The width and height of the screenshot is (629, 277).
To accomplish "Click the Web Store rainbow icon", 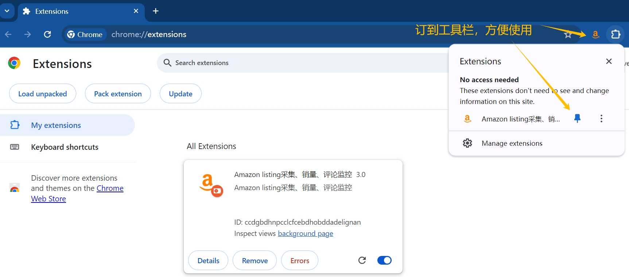I will [x=15, y=188].
